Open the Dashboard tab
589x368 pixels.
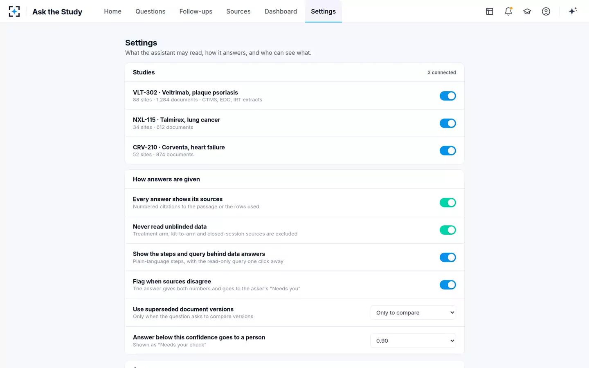281,11
